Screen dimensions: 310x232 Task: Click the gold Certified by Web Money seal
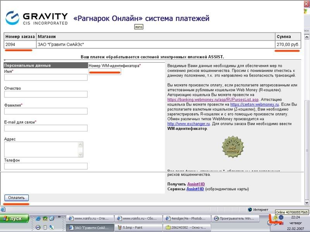click(233, 147)
